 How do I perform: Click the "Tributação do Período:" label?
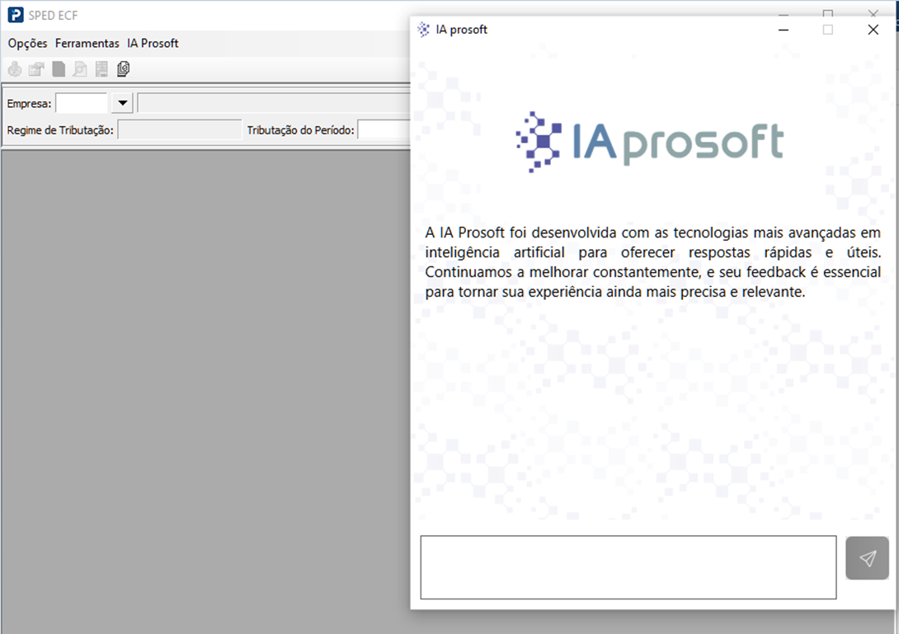[x=300, y=130]
